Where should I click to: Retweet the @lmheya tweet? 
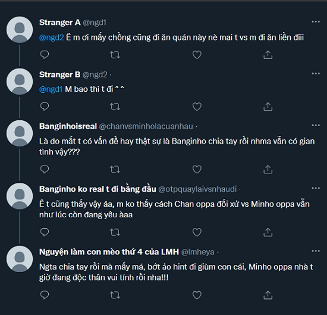click(x=115, y=295)
